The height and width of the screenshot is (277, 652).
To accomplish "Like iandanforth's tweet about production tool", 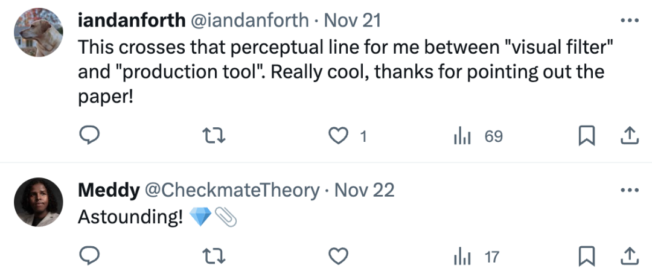I will [x=339, y=136].
